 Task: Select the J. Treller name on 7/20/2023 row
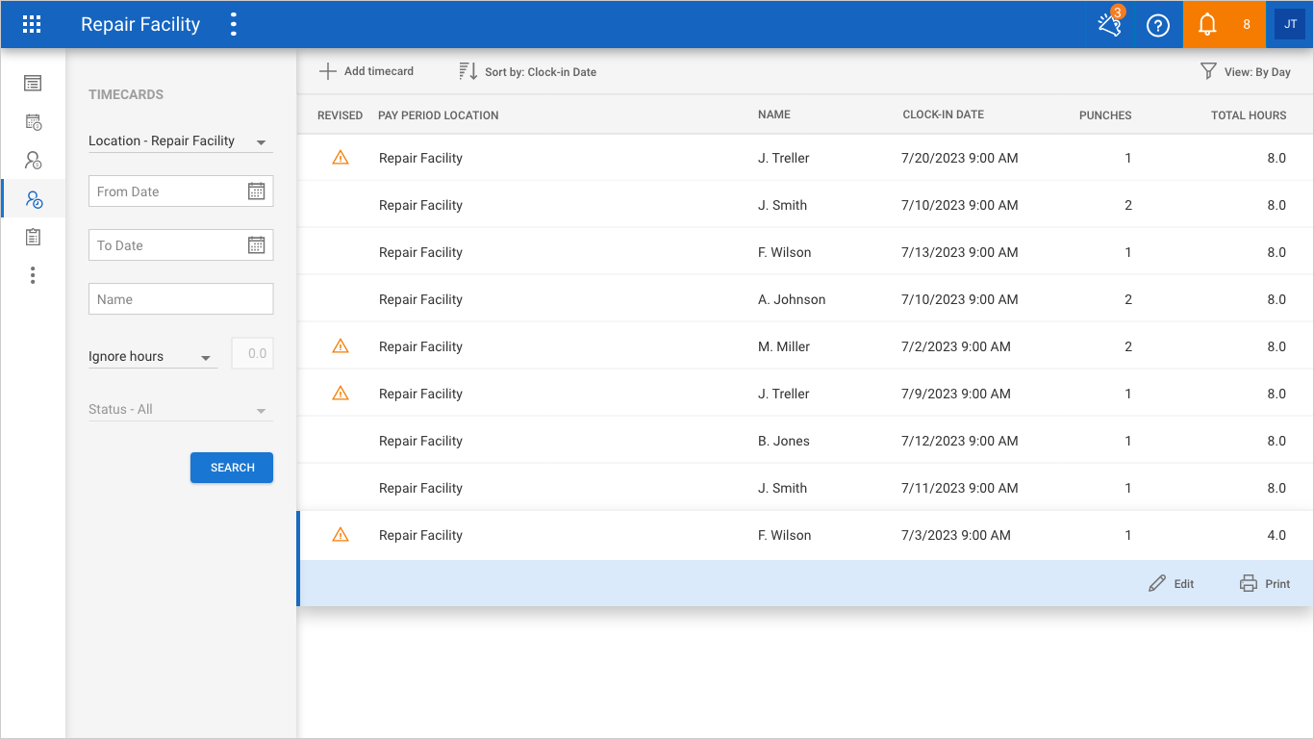point(784,158)
